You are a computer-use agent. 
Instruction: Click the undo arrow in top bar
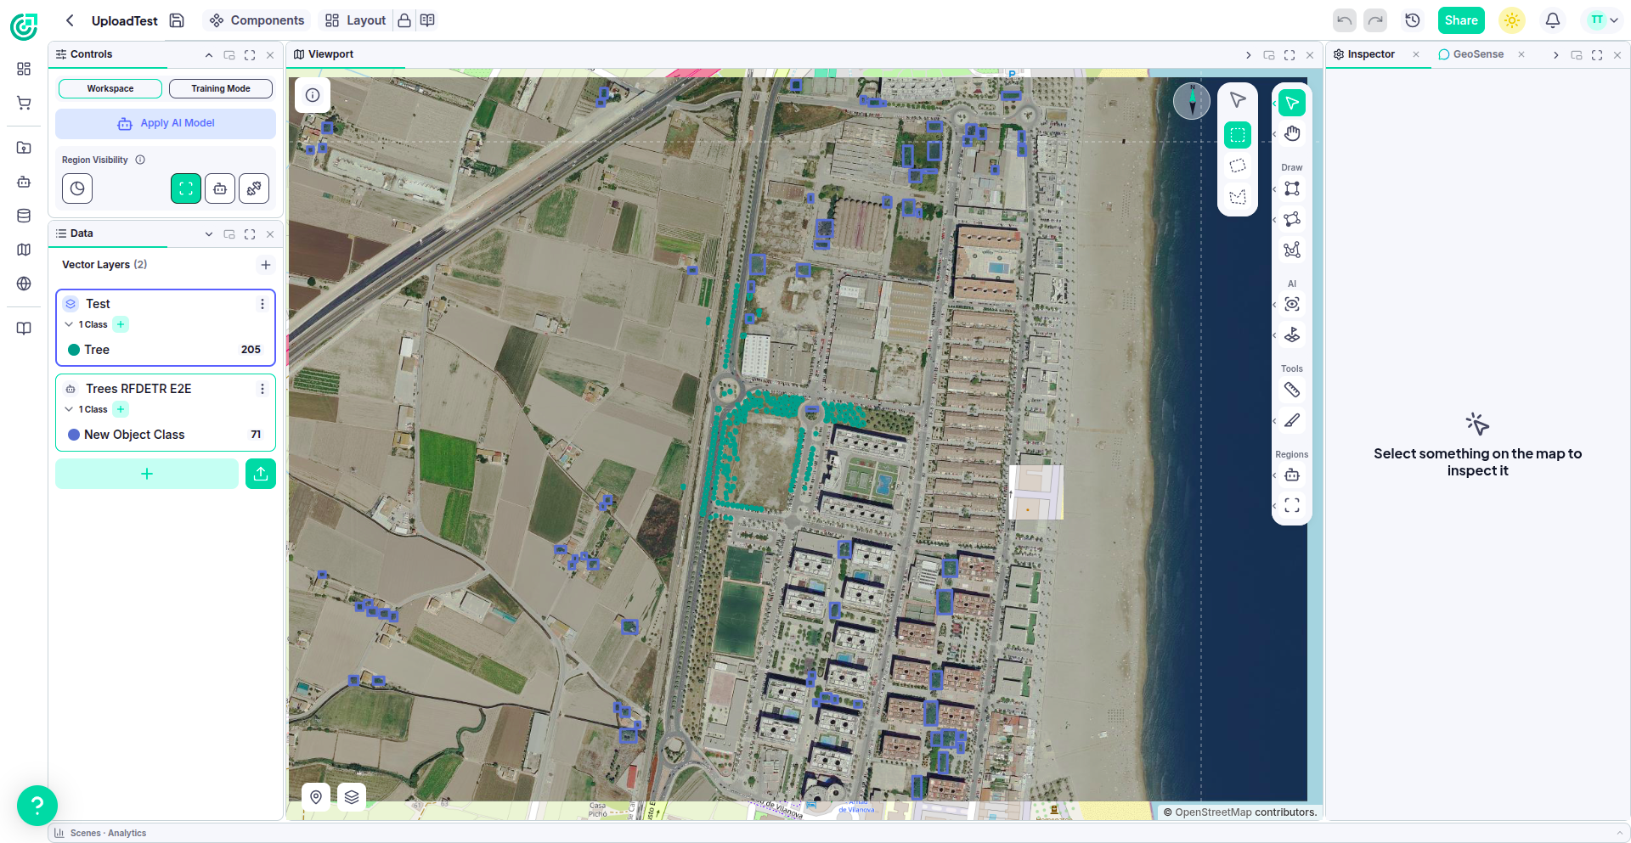1344,20
